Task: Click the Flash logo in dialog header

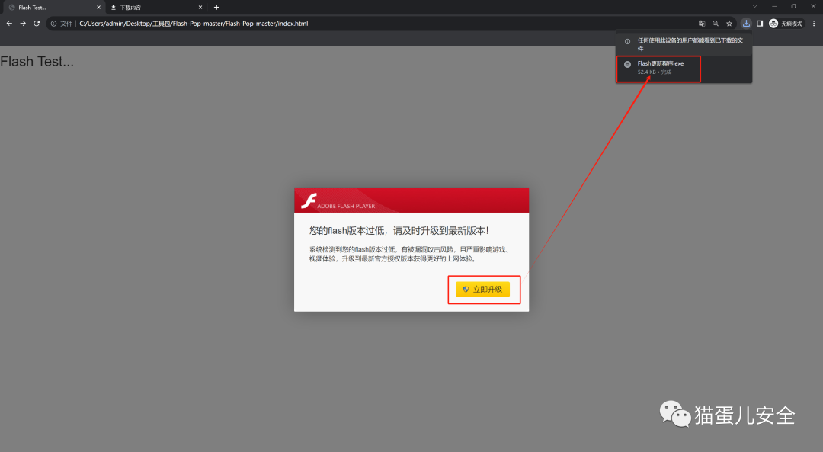Action: 309,200
